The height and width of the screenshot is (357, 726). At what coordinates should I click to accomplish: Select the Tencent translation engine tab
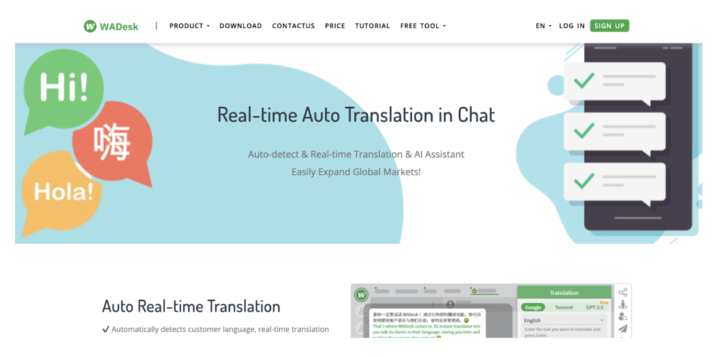[x=564, y=308]
